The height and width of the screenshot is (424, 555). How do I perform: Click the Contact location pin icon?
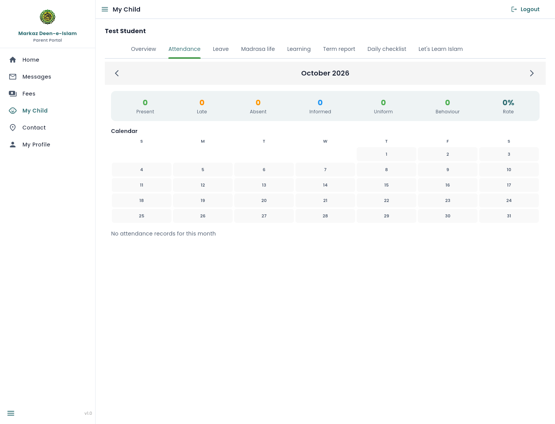click(13, 128)
